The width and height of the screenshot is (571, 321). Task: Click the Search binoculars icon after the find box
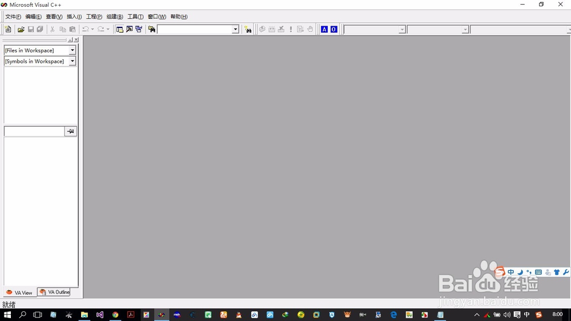248,29
